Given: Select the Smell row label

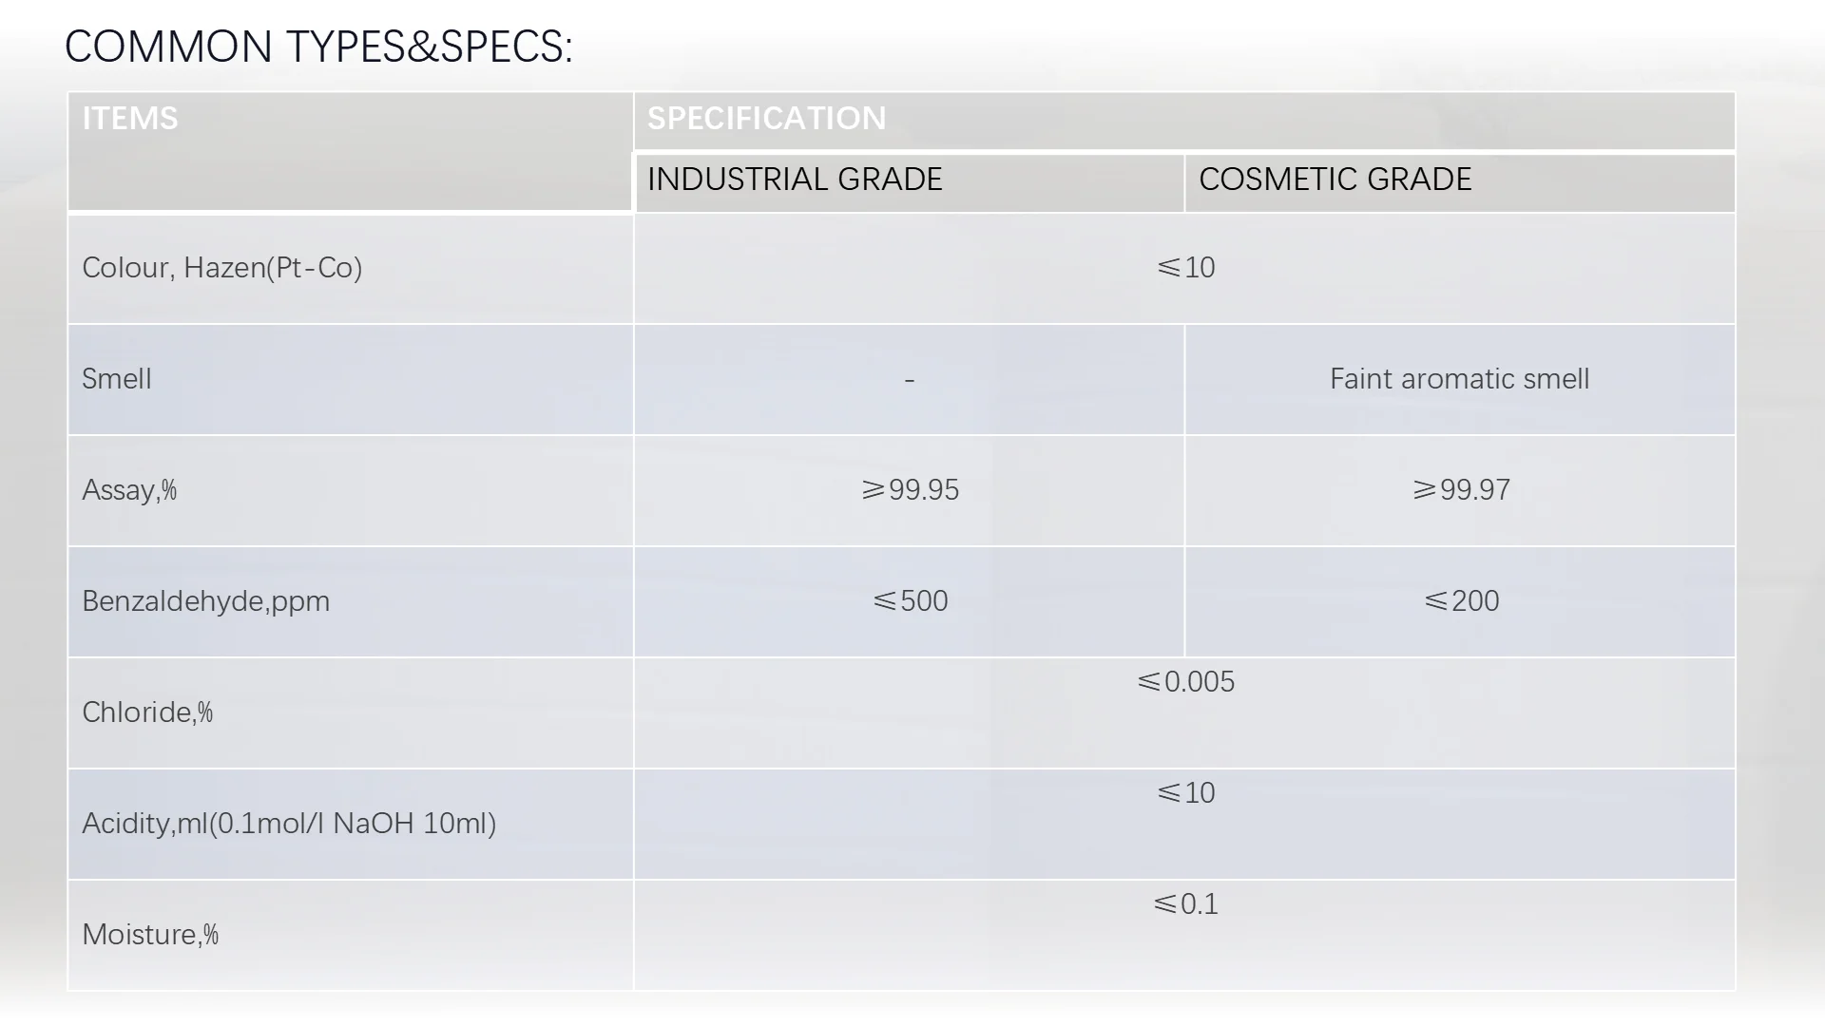Looking at the screenshot, I should coord(117,379).
